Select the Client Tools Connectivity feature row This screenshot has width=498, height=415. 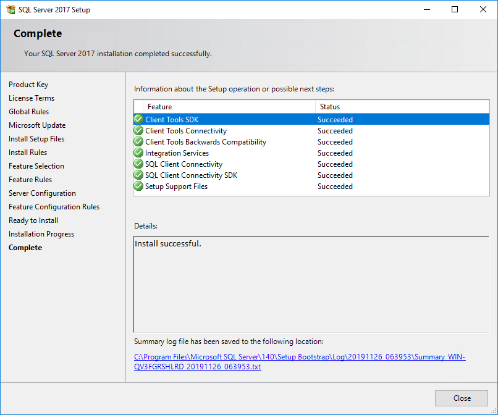(x=311, y=130)
